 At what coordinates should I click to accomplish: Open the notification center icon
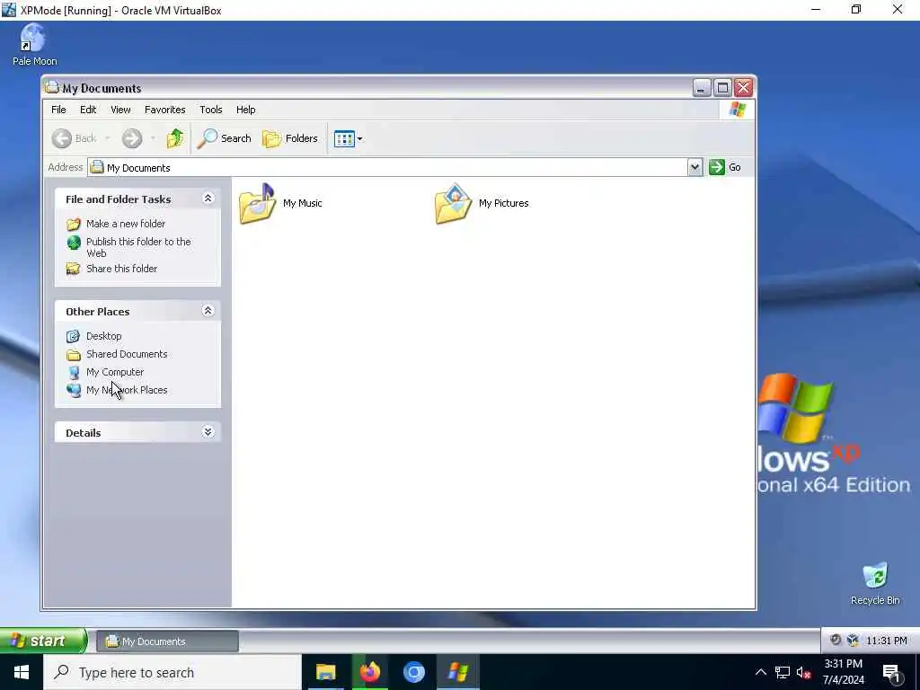(x=891, y=673)
